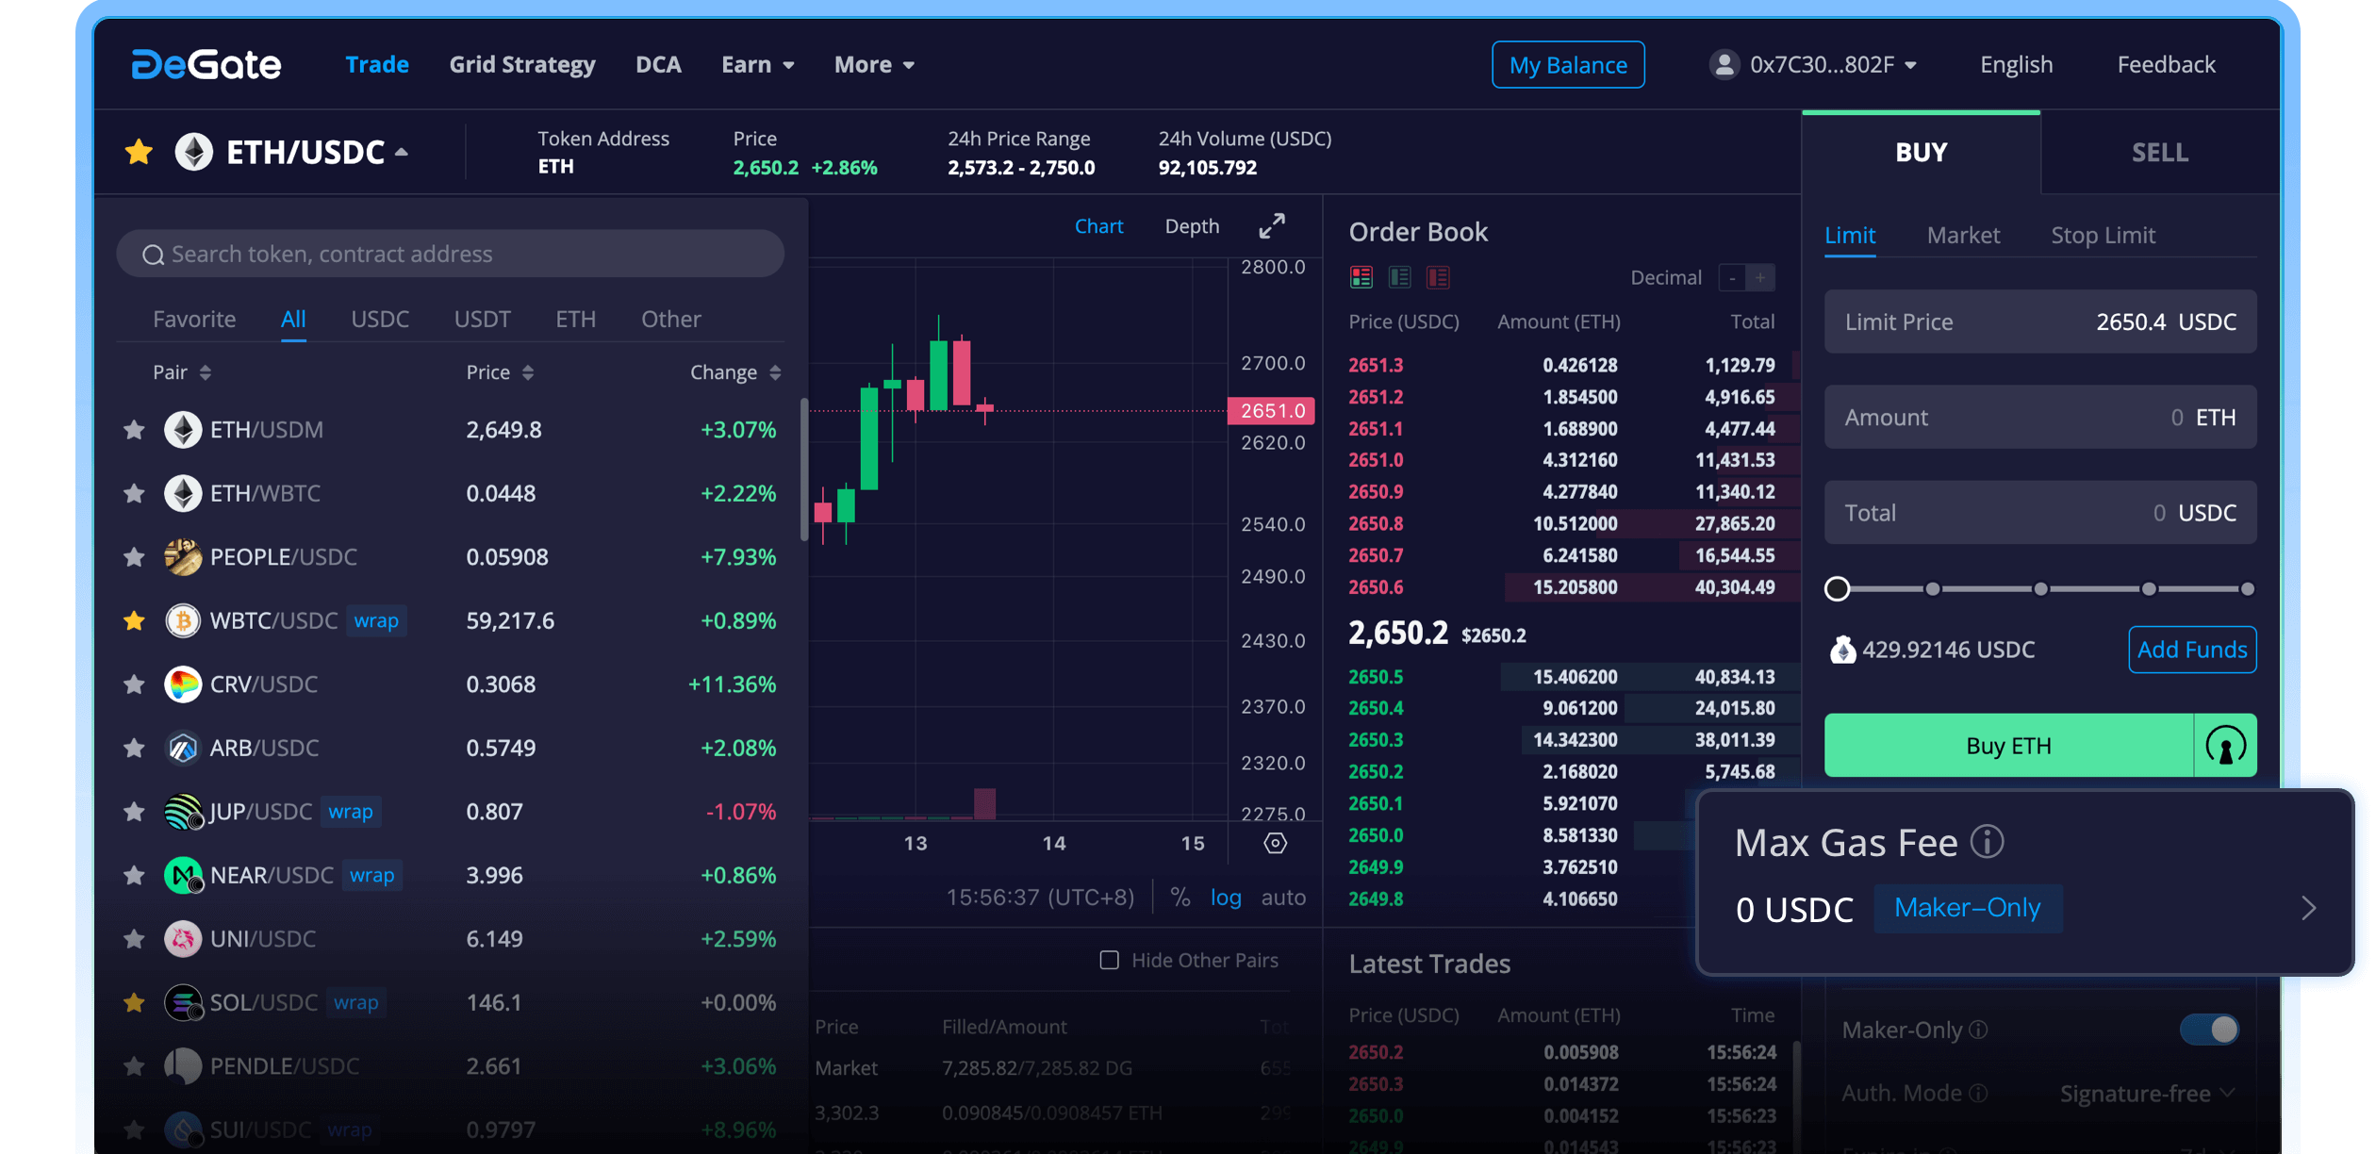Open the Trade page
Image resolution: width=2376 pixels, height=1154 pixels.
[377, 64]
